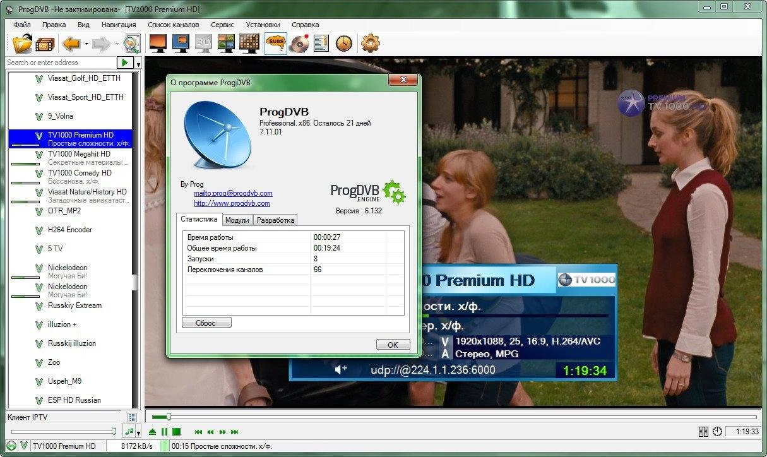The width and height of the screenshot is (767, 457).
Task: Click the small clock icon beside 1:19:33
Action: pyautogui.click(x=718, y=432)
